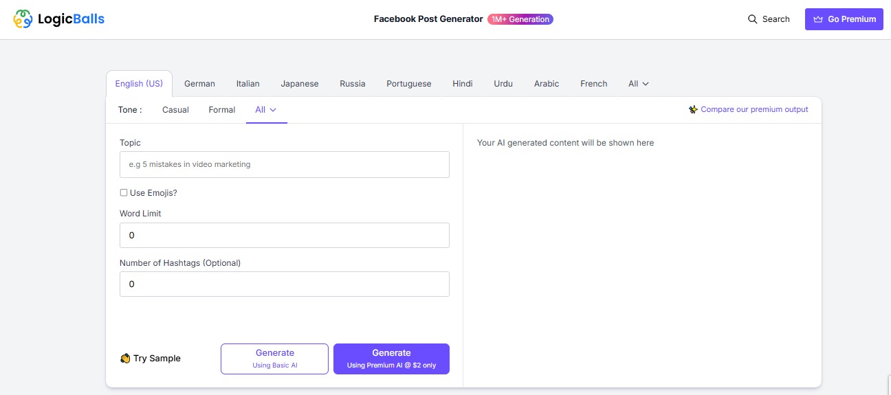Open Compare our premium output link
The image size is (891, 395).
click(754, 110)
